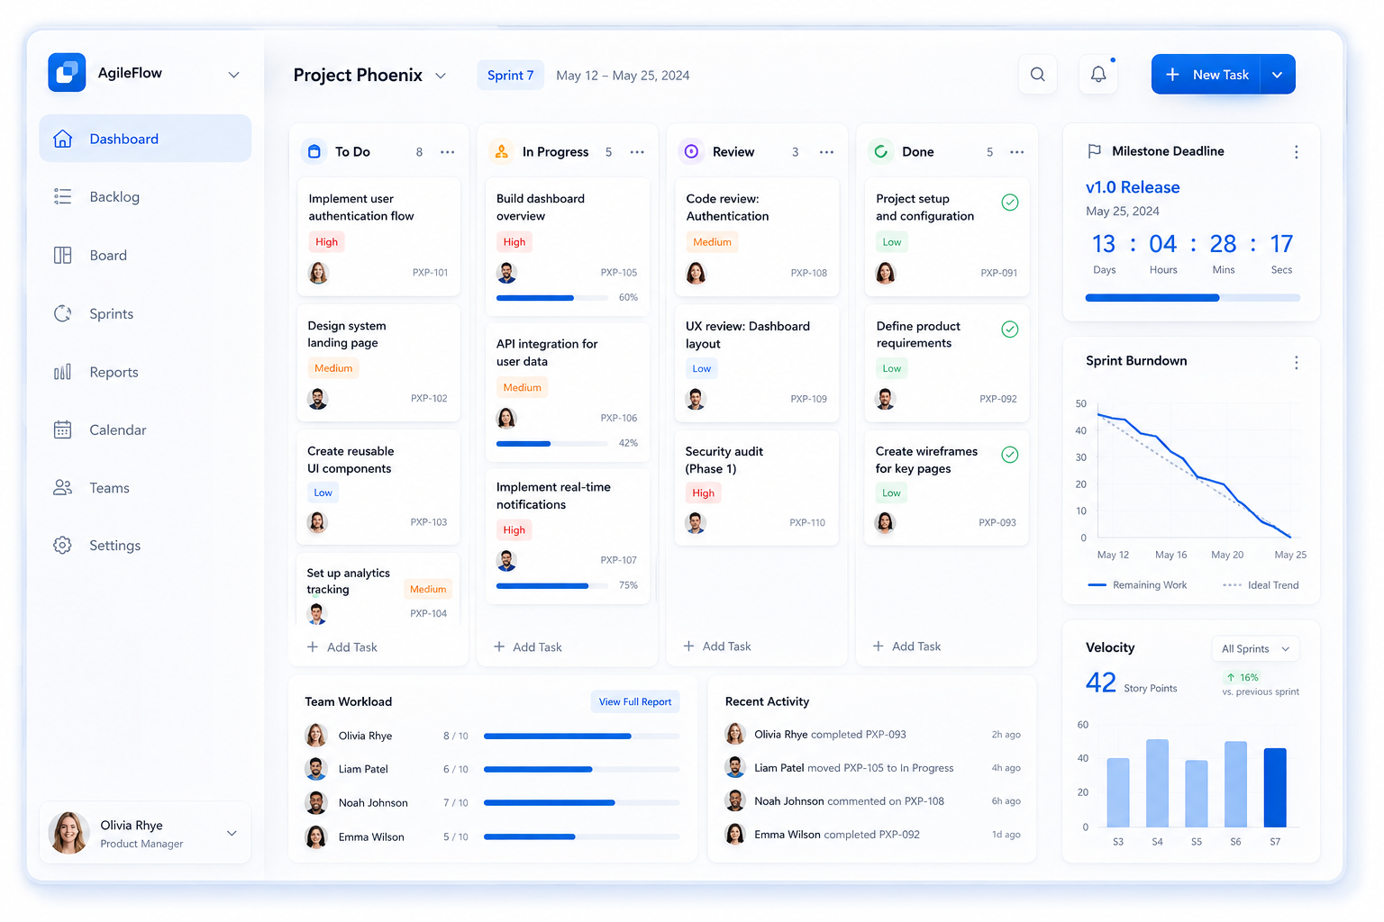The height and width of the screenshot is (922, 1384).
Task: Click progress bar on real-time notifications card
Action: coord(551,586)
